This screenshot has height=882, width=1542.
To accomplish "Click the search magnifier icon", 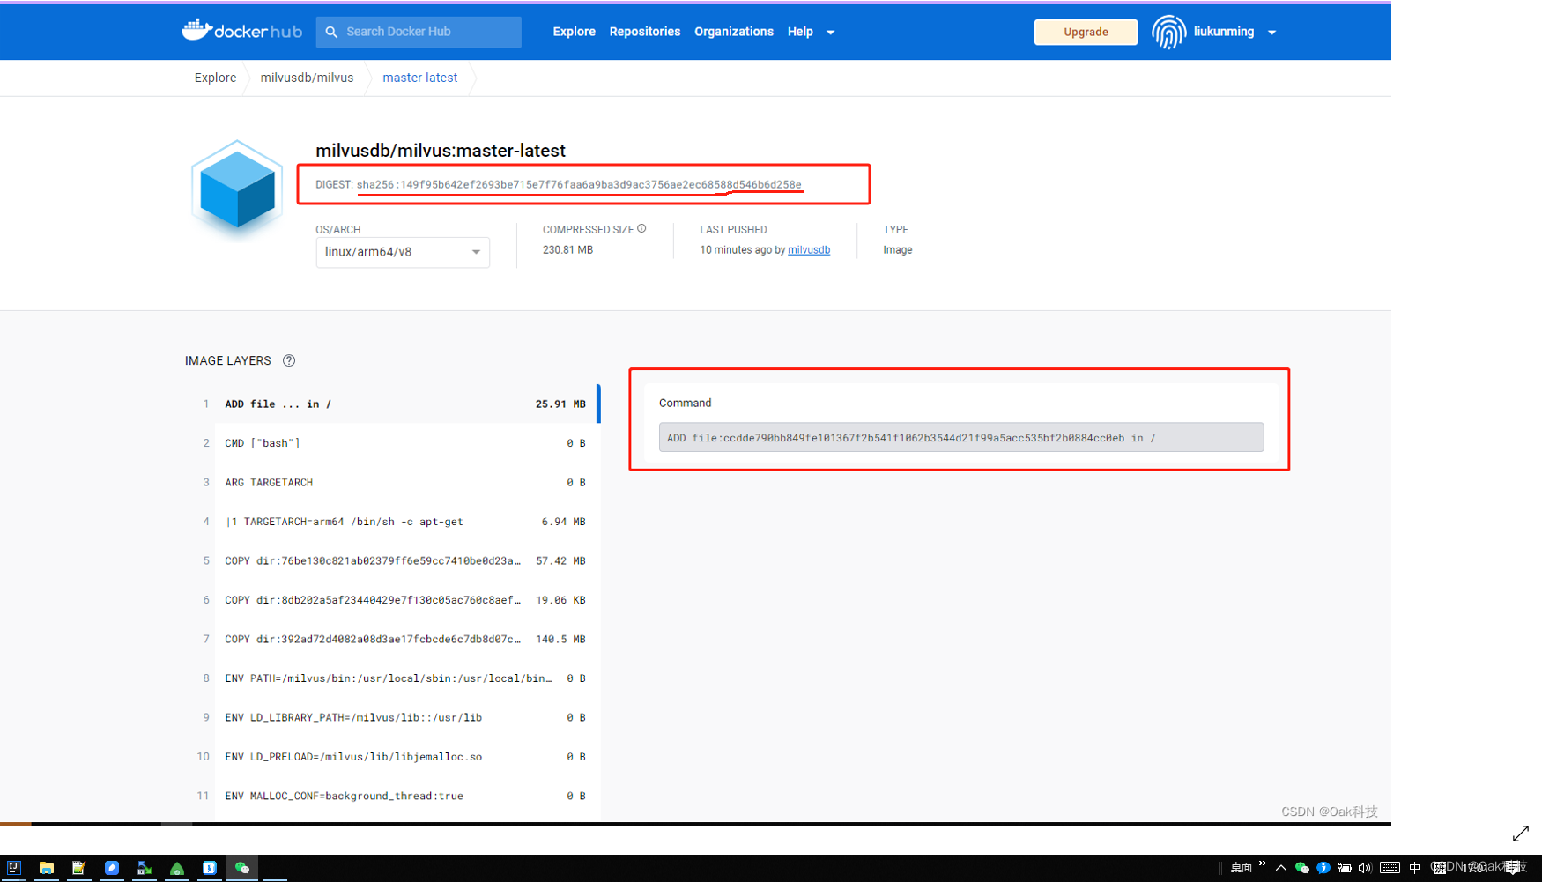I will pyautogui.click(x=331, y=32).
